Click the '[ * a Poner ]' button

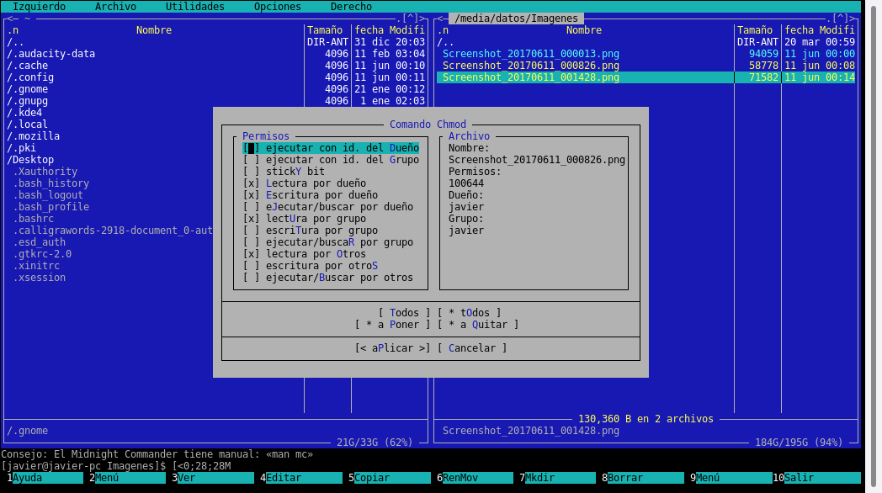click(393, 325)
